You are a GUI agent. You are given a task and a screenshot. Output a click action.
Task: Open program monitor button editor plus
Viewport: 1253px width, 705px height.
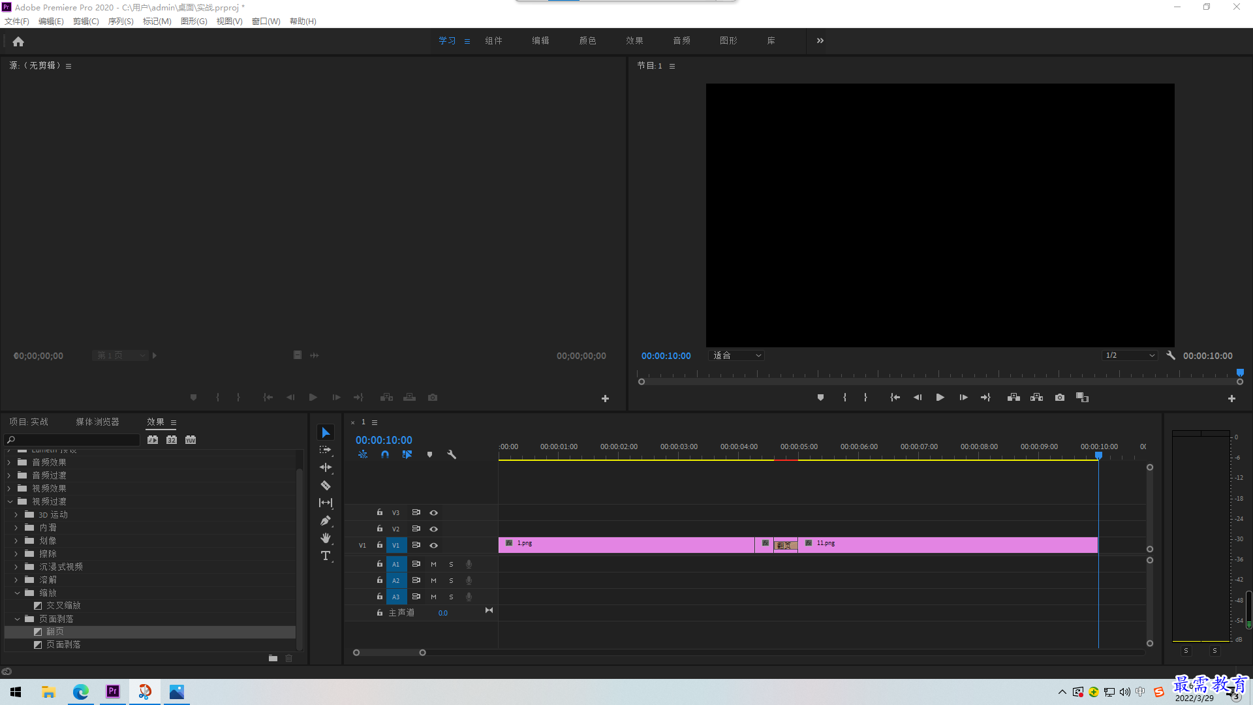(x=1231, y=398)
